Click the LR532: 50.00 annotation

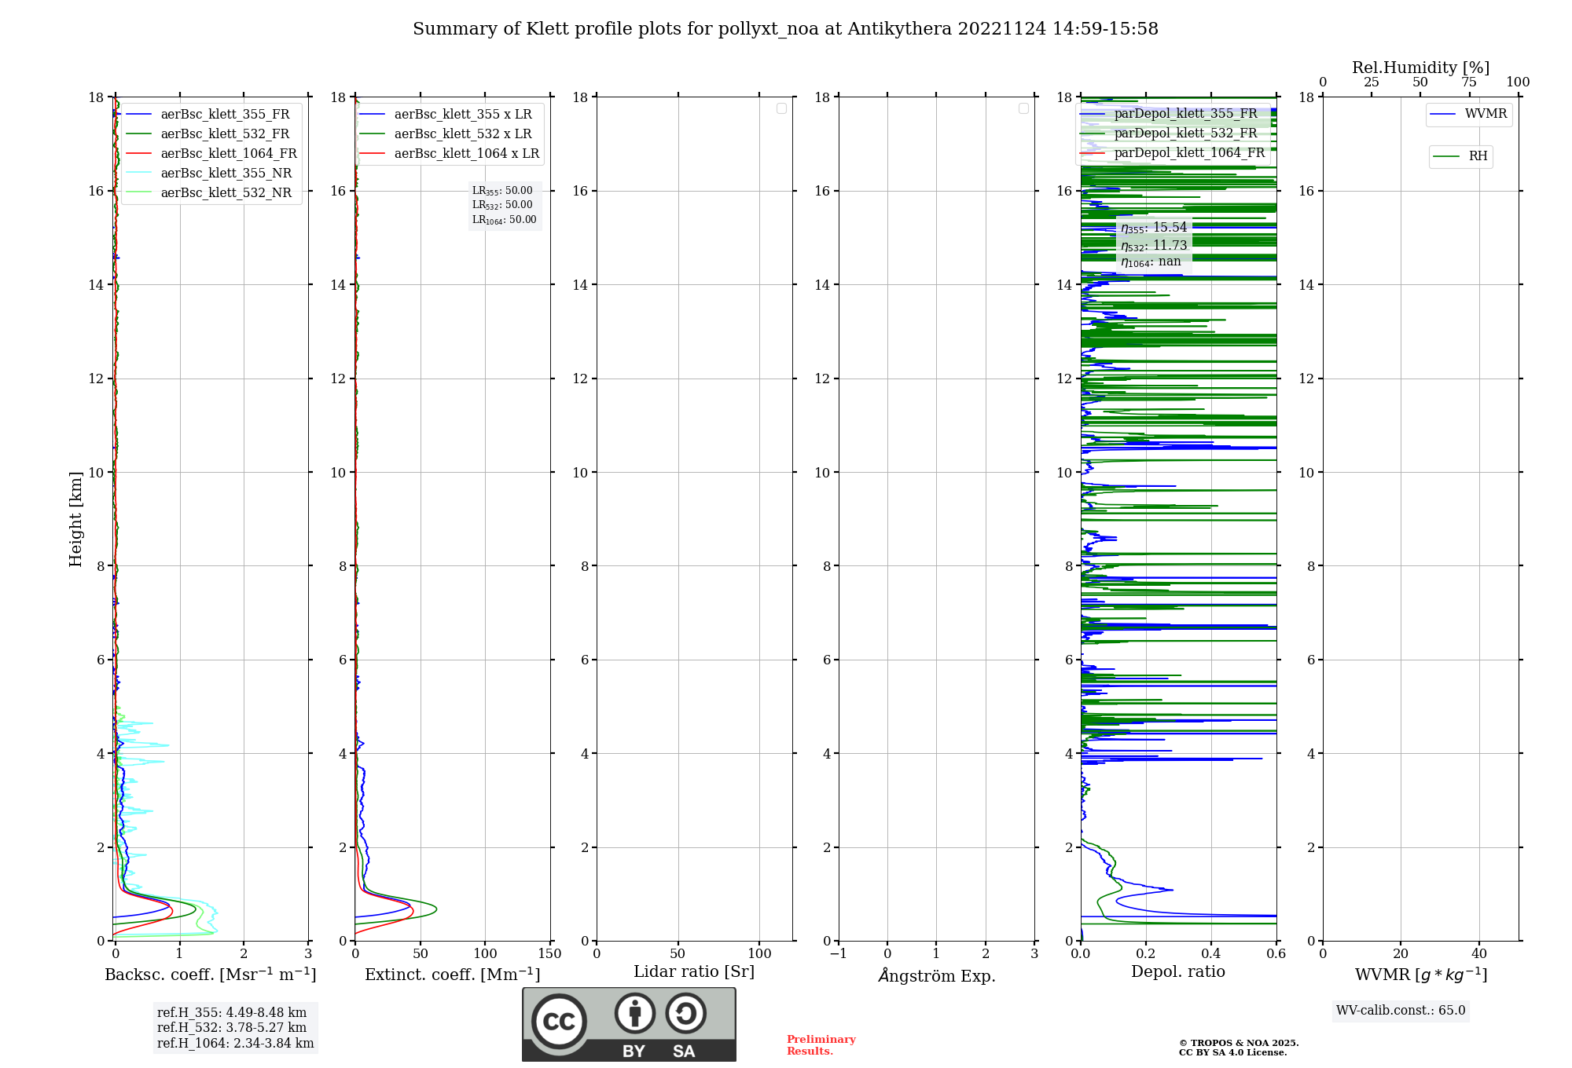(x=502, y=205)
